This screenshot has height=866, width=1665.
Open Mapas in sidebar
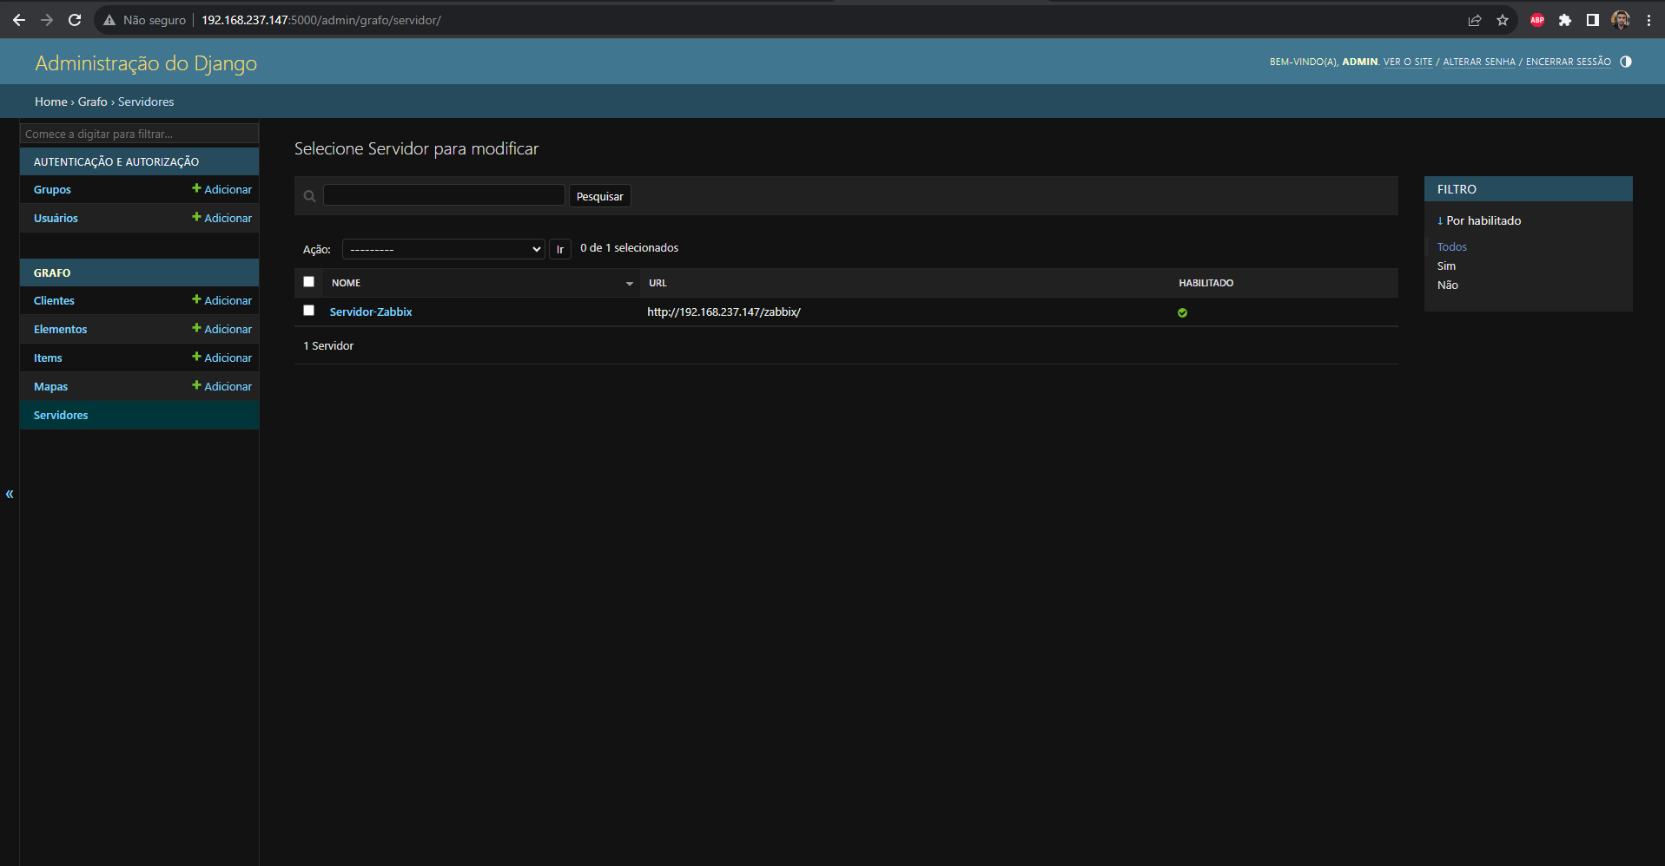pos(50,387)
